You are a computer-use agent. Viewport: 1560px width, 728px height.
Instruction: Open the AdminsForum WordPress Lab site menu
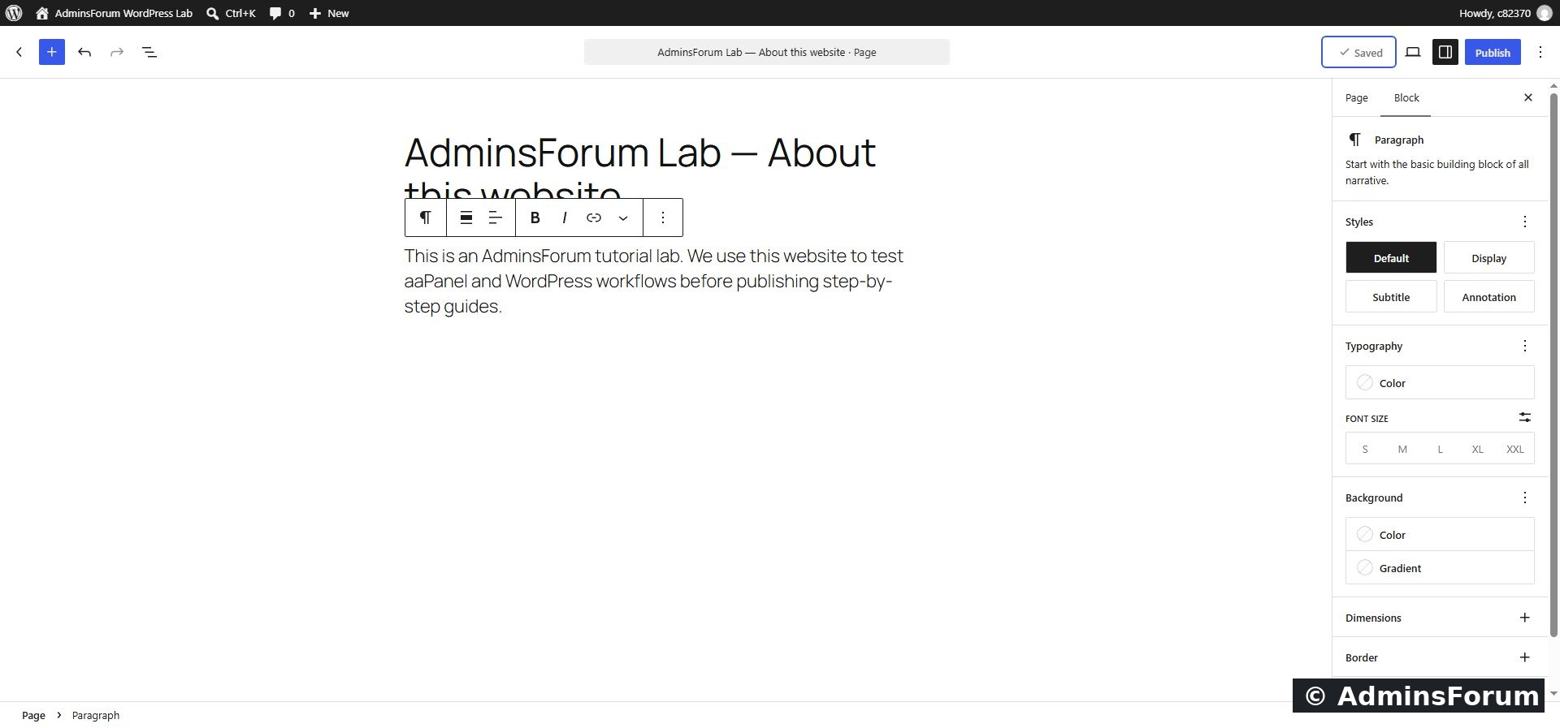[114, 13]
